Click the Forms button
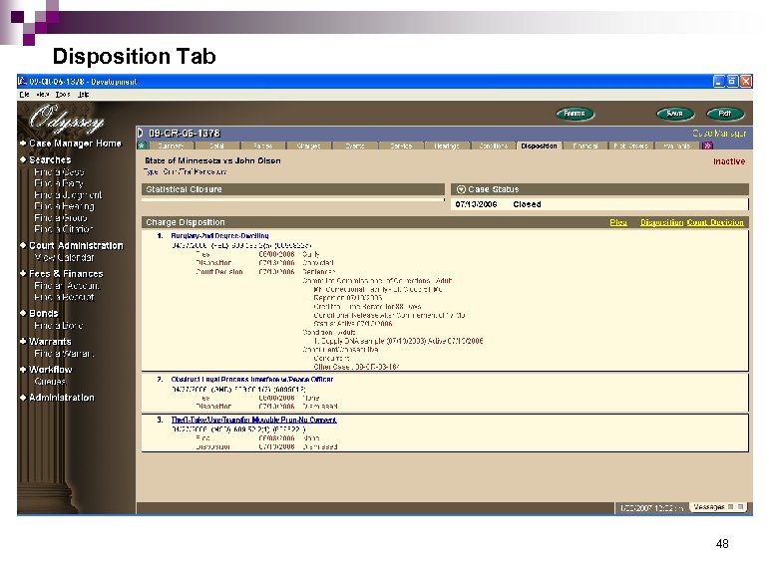This screenshot has height=567, width=776. coord(575,114)
